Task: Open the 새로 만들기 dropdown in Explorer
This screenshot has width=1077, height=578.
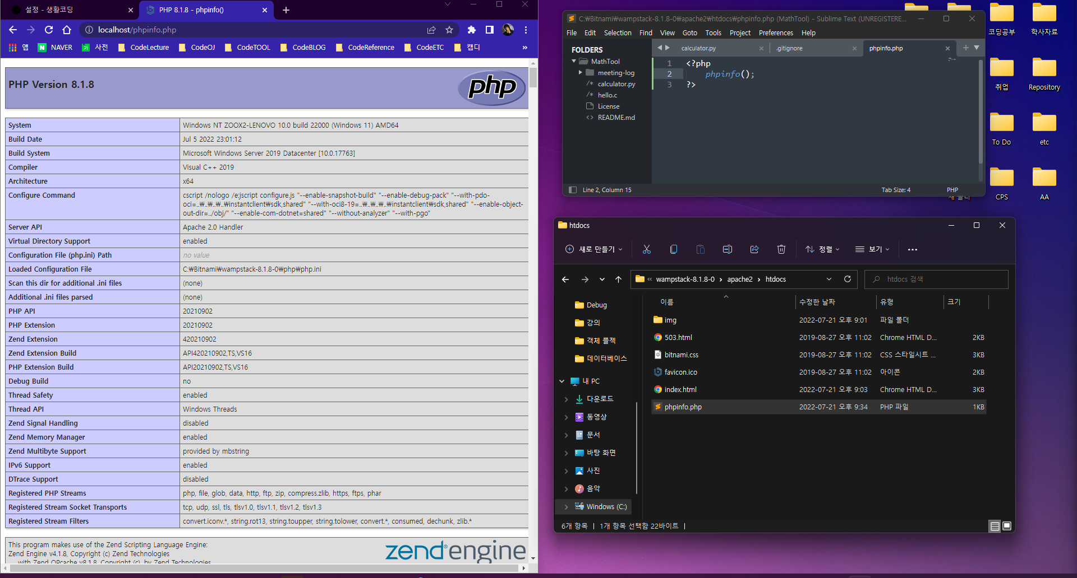Action: [594, 249]
